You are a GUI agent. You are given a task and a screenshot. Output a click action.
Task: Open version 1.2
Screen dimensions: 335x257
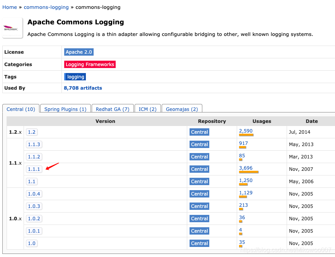click(x=32, y=132)
